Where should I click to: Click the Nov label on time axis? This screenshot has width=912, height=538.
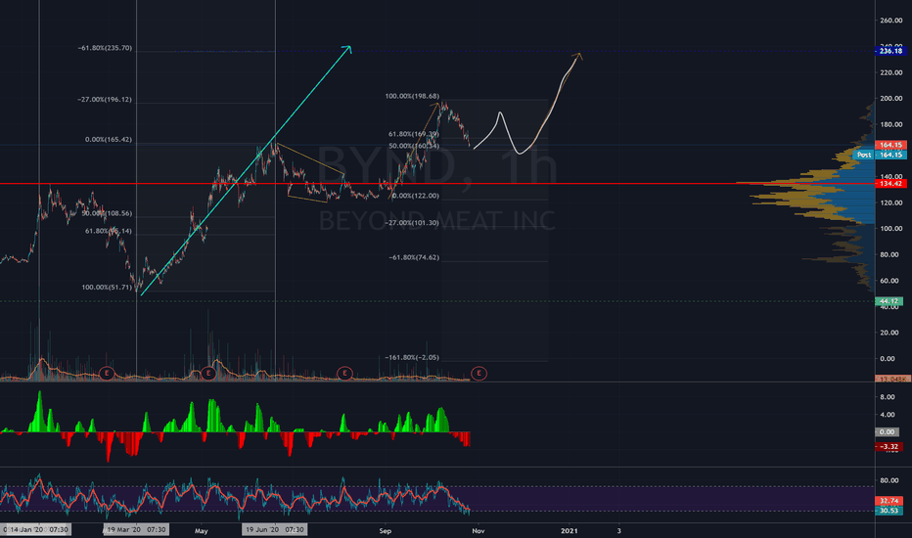(479, 531)
